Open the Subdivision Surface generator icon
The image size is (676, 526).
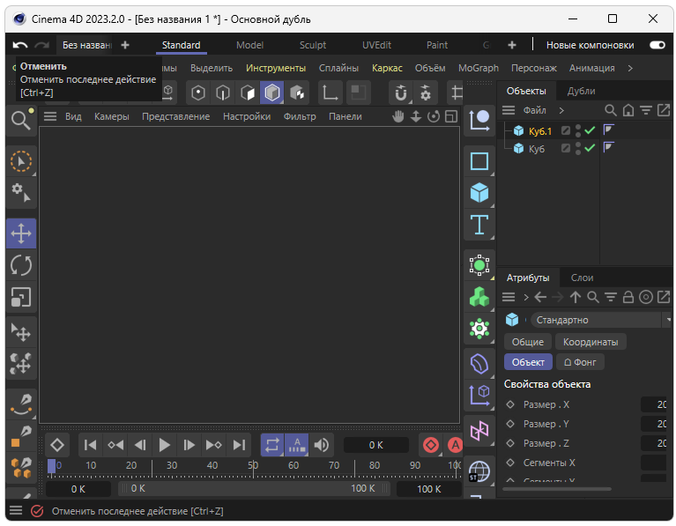pos(479,265)
